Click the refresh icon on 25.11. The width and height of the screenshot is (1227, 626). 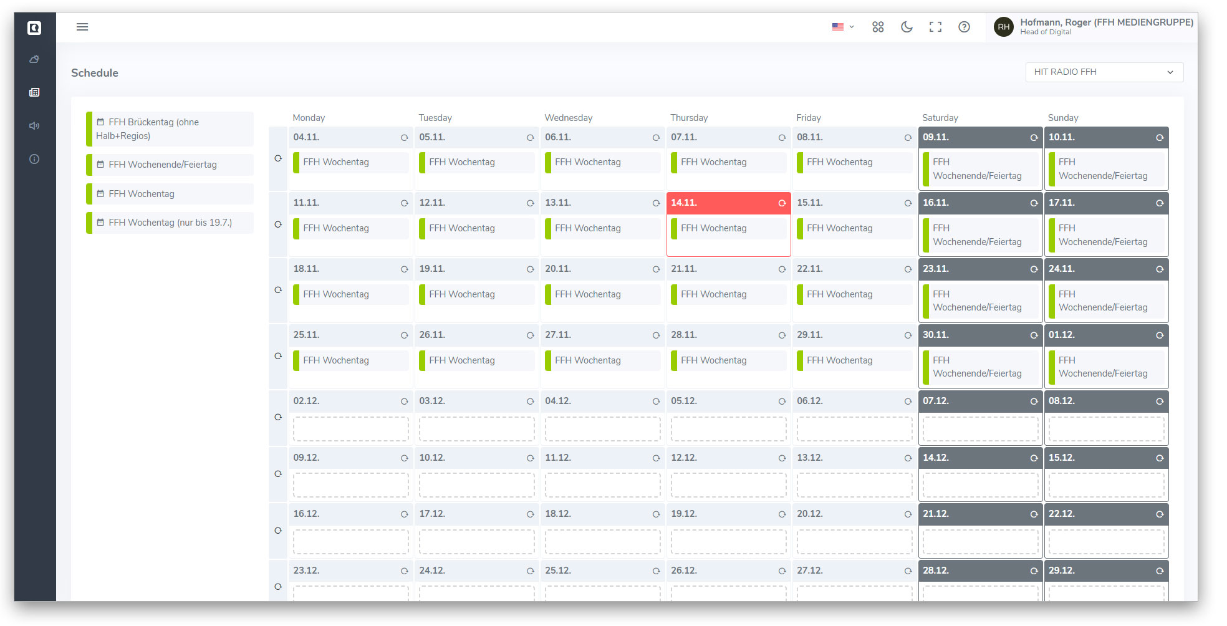pyautogui.click(x=405, y=335)
